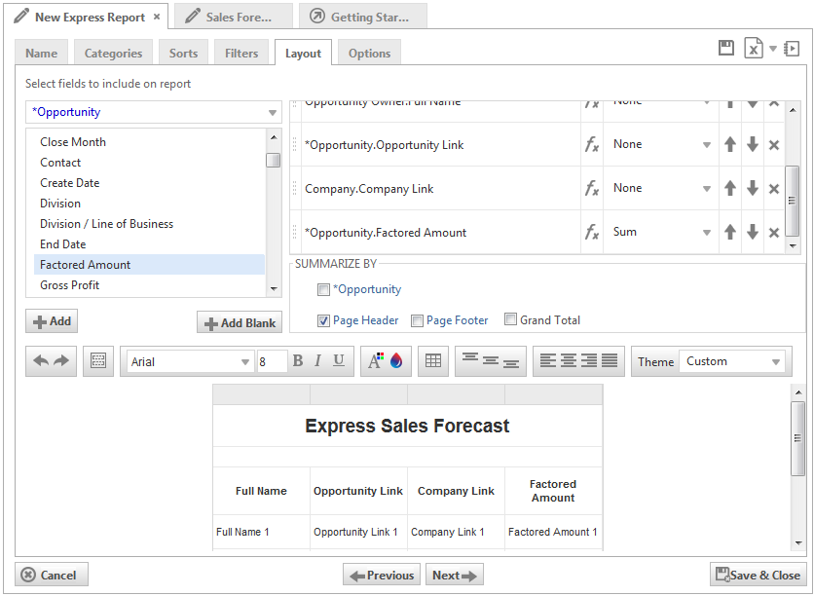The width and height of the screenshot is (814, 596).
Task: Click the save report floppy disk icon
Action: pyautogui.click(x=726, y=48)
